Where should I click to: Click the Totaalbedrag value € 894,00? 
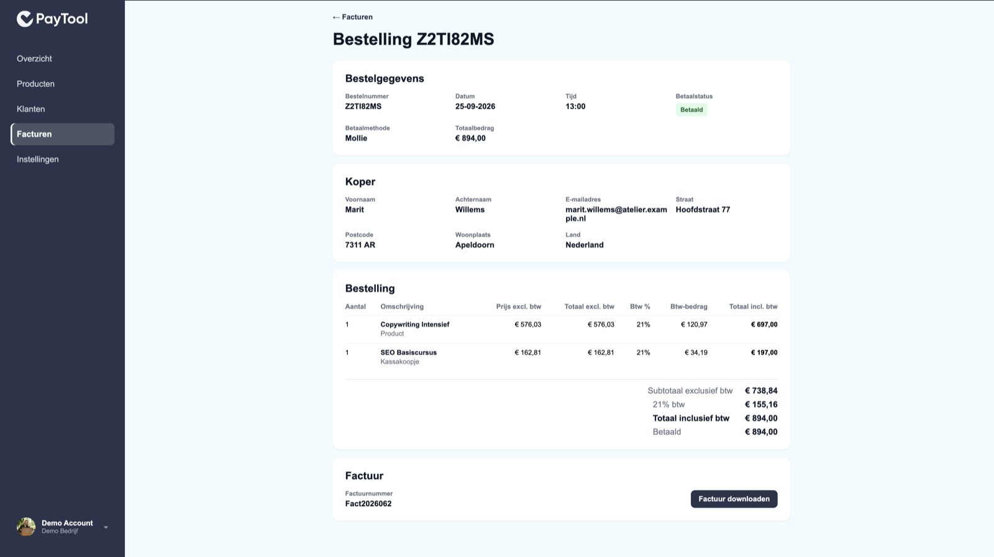coord(470,138)
